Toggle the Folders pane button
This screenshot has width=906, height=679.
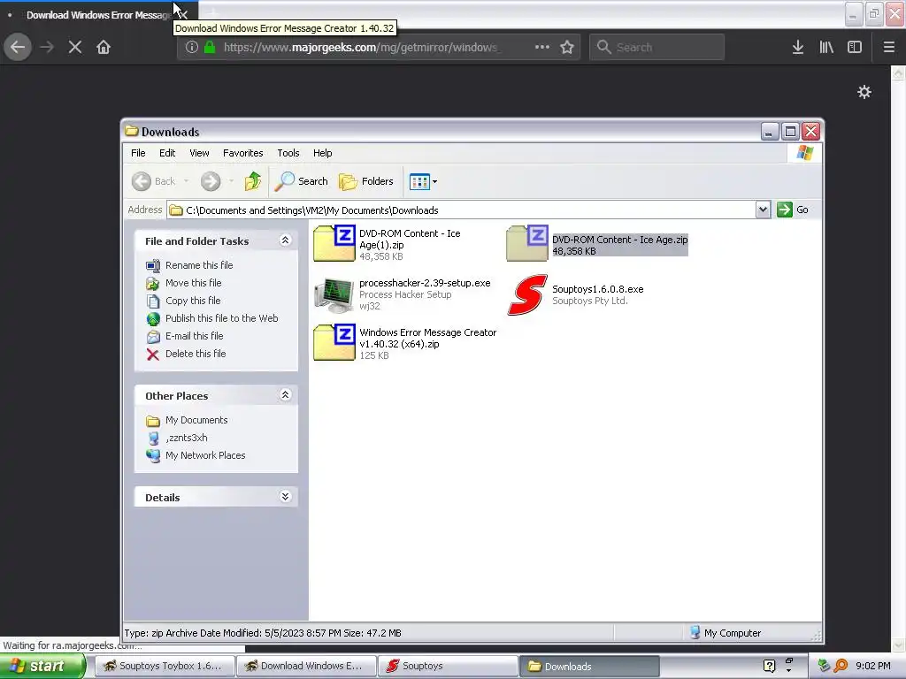click(x=365, y=181)
